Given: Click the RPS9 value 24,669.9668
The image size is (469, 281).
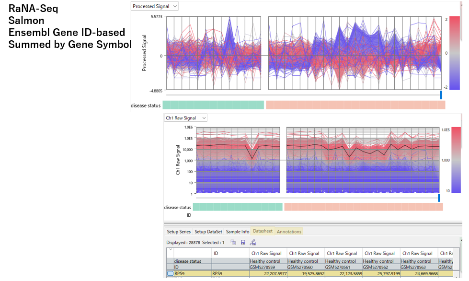Looking at the screenshot, I should point(419,273).
